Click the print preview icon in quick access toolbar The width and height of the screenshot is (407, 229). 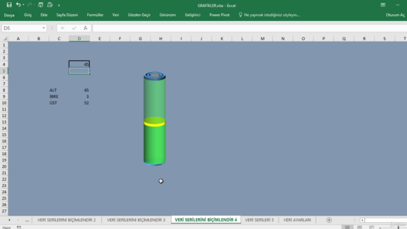point(41,4)
